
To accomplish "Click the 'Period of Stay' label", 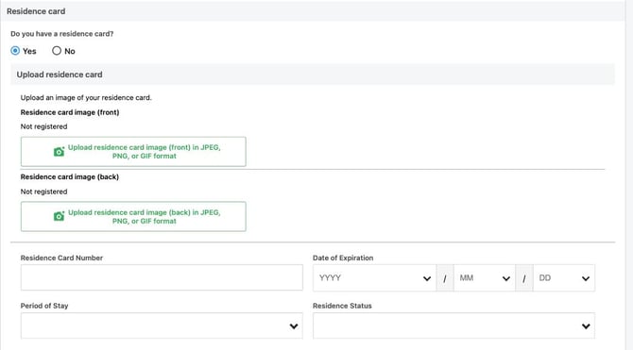I will [x=44, y=306].
